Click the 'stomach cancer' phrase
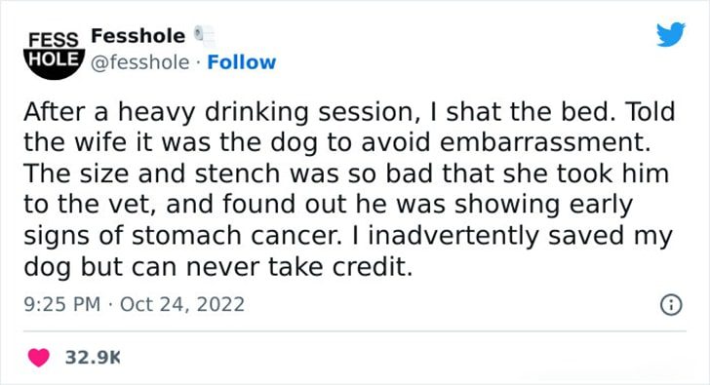The height and width of the screenshot is (385, 710). (x=237, y=236)
